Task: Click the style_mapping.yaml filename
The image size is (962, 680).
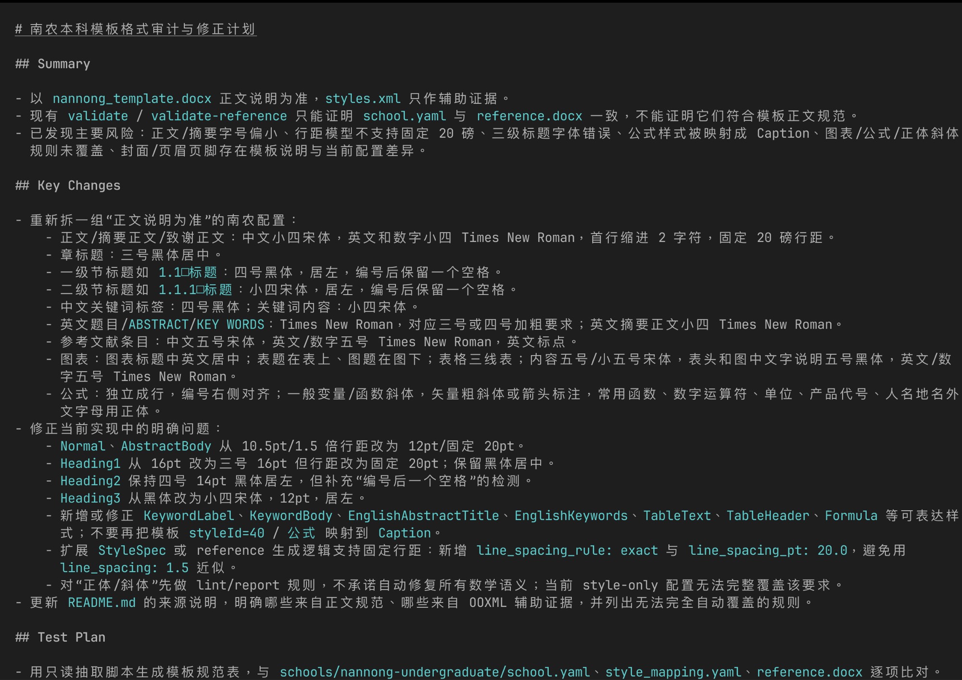Action: 673,672
